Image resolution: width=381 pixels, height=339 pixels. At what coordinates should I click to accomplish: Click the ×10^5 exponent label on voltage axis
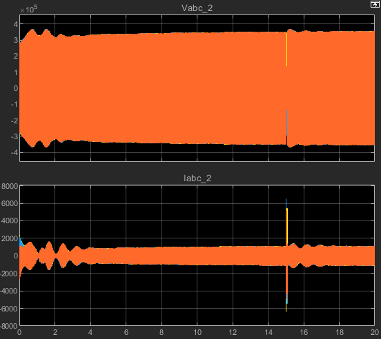(x=29, y=10)
